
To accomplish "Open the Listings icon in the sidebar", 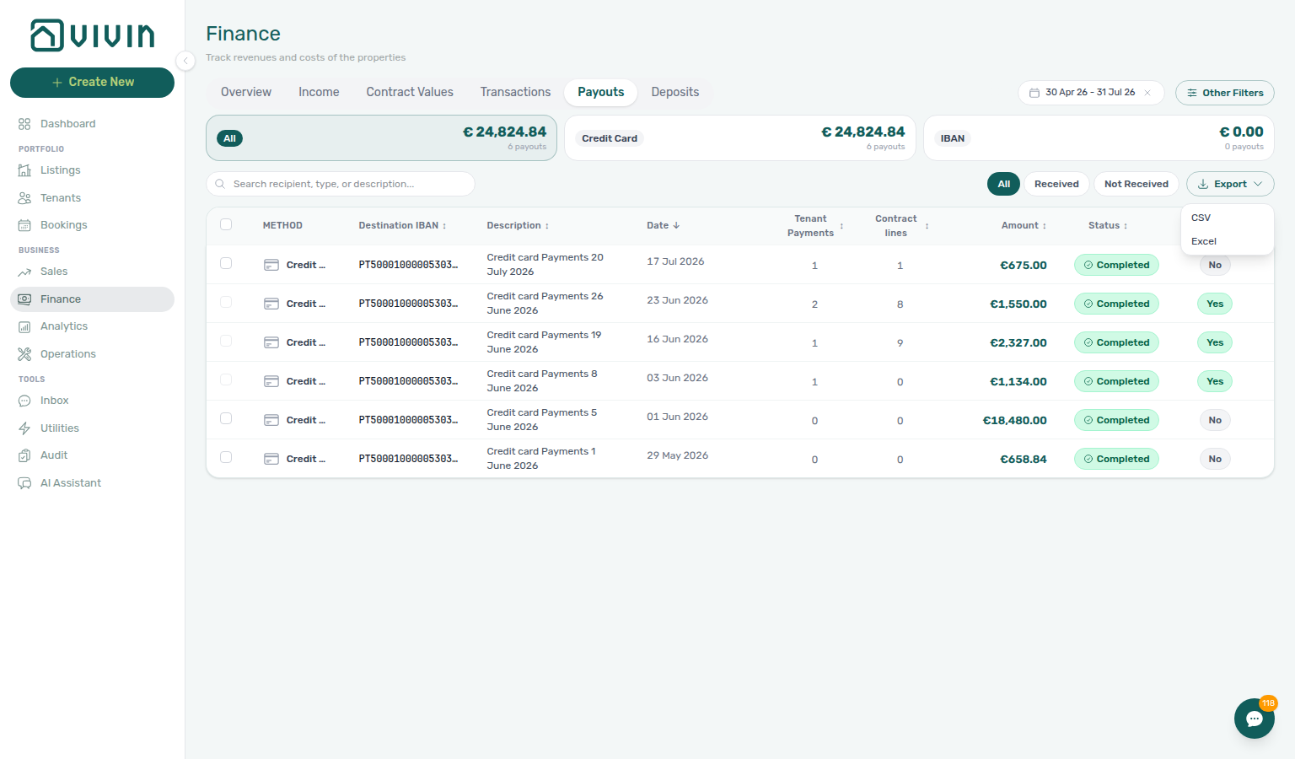I will (x=24, y=170).
